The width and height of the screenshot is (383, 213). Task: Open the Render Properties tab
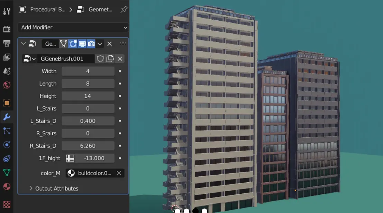coord(7,29)
